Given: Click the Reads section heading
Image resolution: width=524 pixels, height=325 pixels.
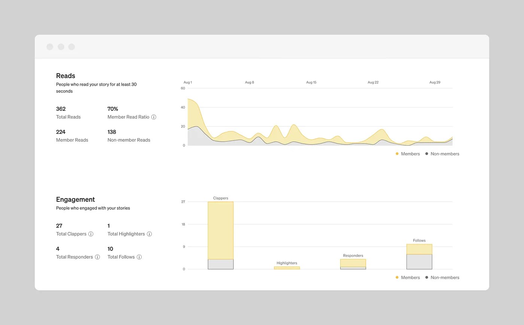Looking at the screenshot, I should (x=66, y=76).
